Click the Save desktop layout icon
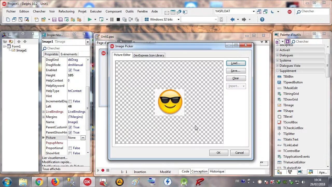 coord(259,12)
